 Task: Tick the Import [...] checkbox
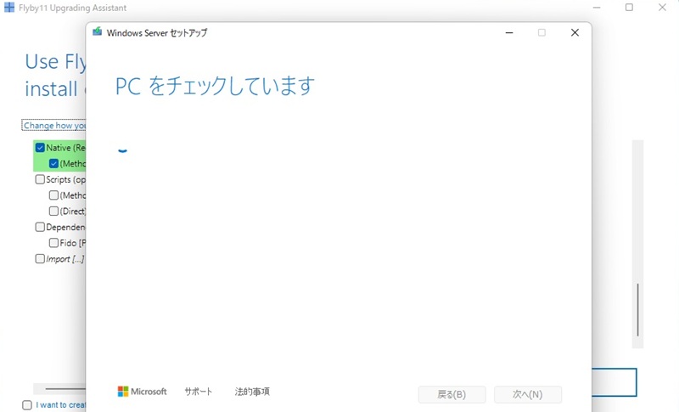[40, 259]
